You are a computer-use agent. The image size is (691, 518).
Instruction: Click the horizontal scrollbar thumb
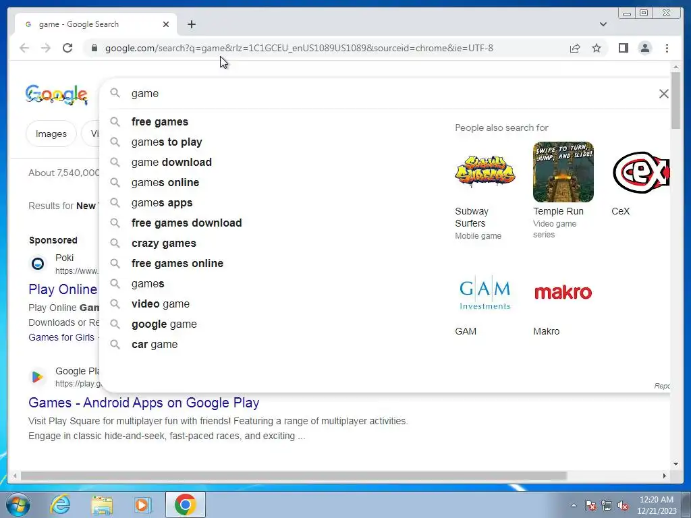[x=294, y=476]
